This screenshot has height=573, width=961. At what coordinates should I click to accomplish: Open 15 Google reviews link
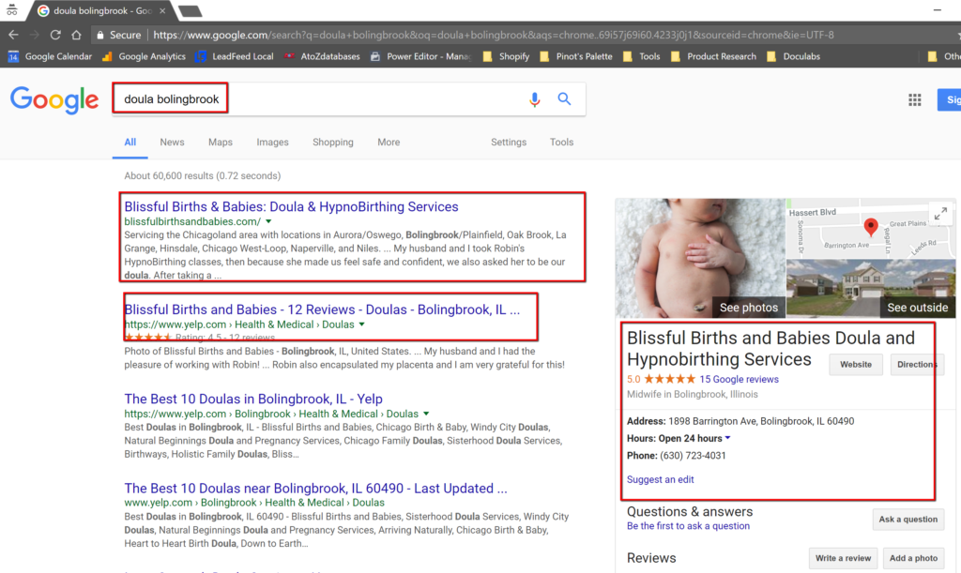point(739,380)
